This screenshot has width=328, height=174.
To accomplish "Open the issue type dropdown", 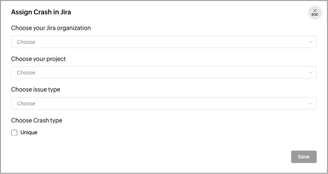I will coord(164,103).
